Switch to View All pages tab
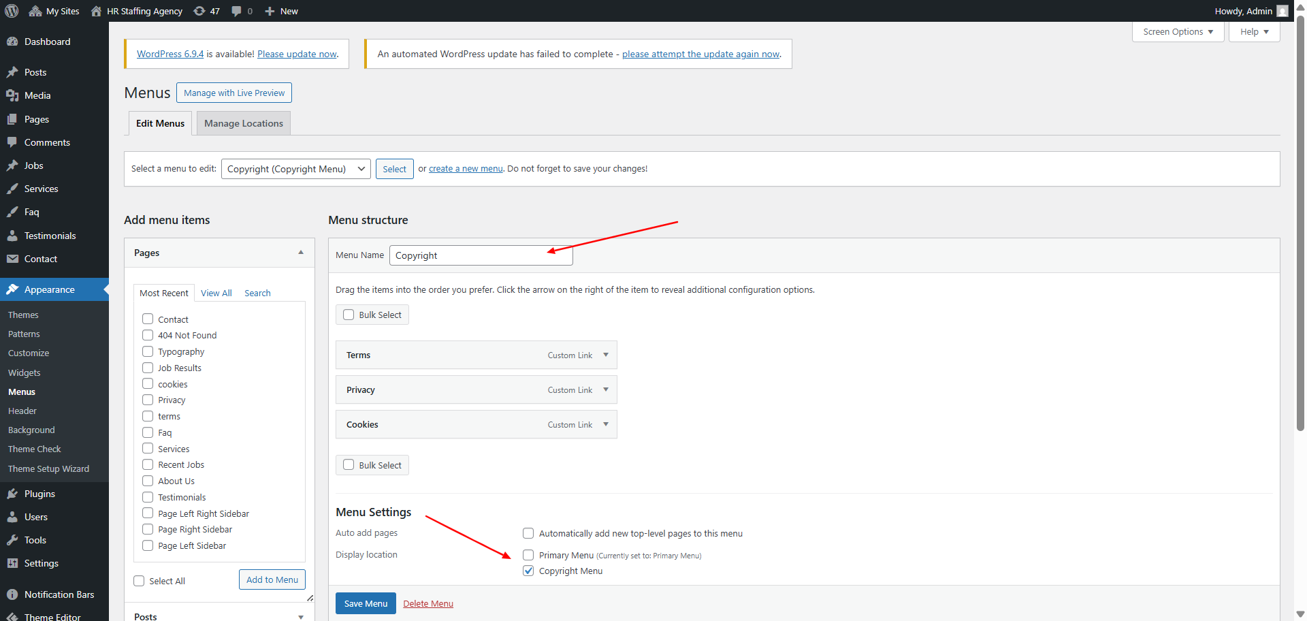Image resolution: width=1307 pixels, height=621 pixels. (x=216, y=293)
